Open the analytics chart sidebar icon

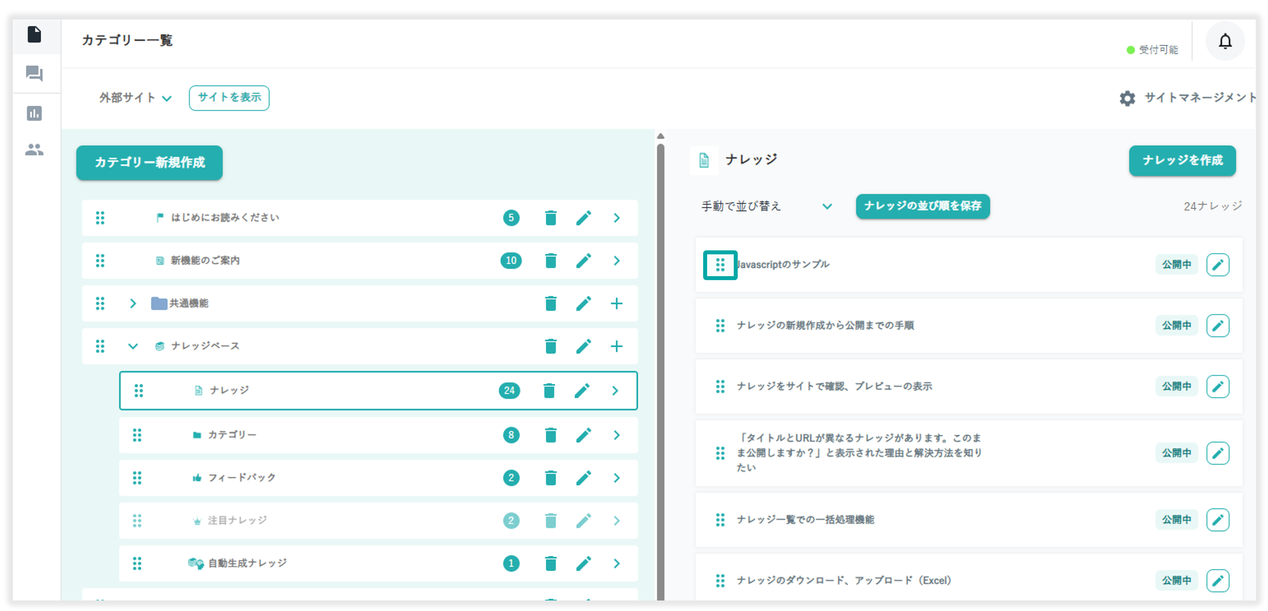point(35,113)
